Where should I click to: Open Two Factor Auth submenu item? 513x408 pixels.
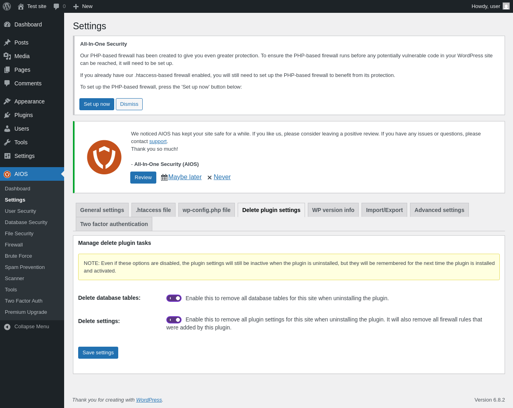coord(32,301)
